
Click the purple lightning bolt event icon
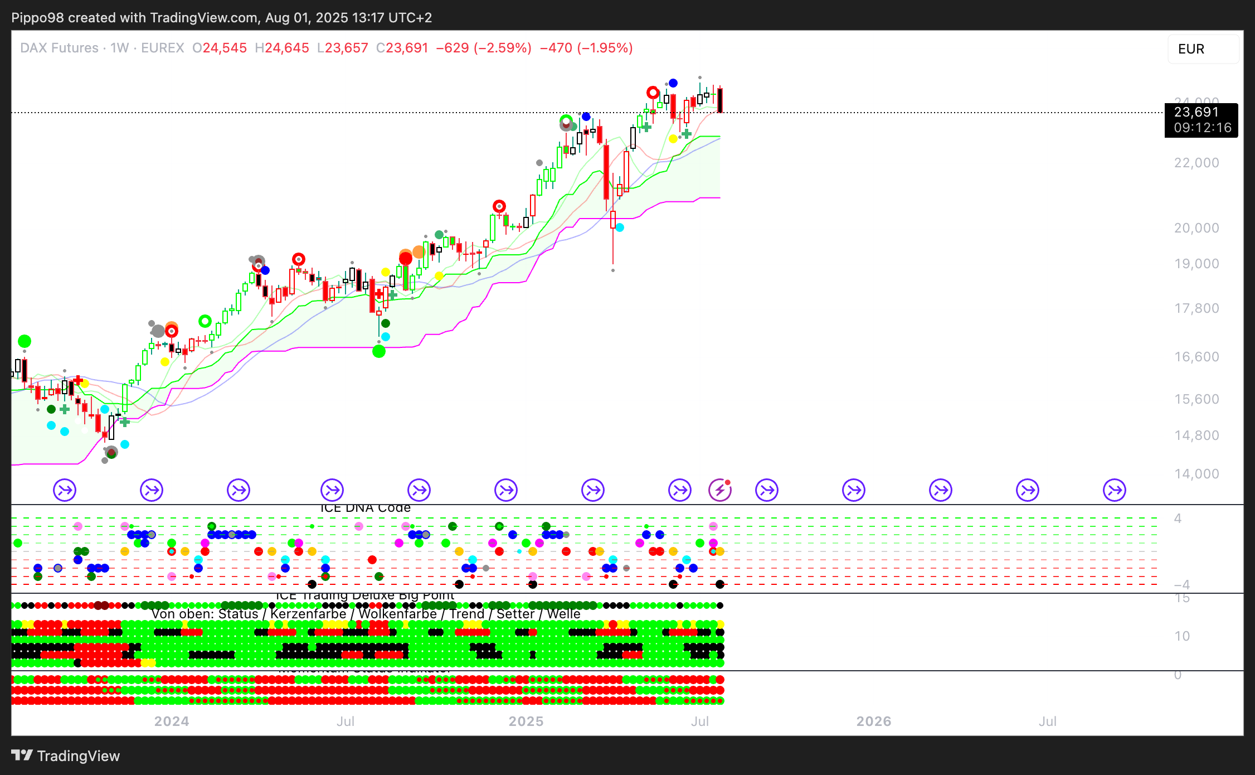point(719,491)
